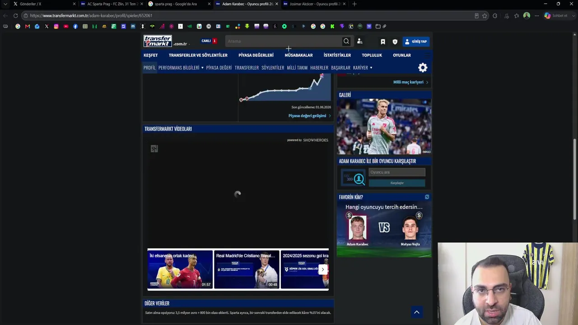Click the ShowHeroes SH logo in player
This screenshot has height=325, width=578.
coord(154,149)
